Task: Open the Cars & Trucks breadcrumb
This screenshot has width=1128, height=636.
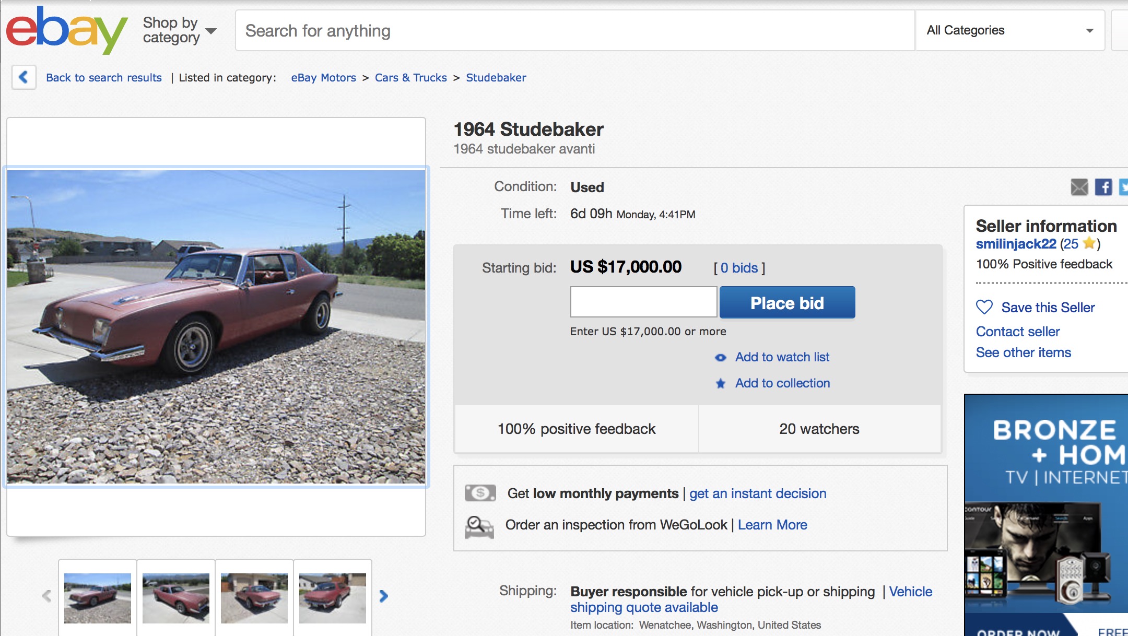Action: coord(410,78)
